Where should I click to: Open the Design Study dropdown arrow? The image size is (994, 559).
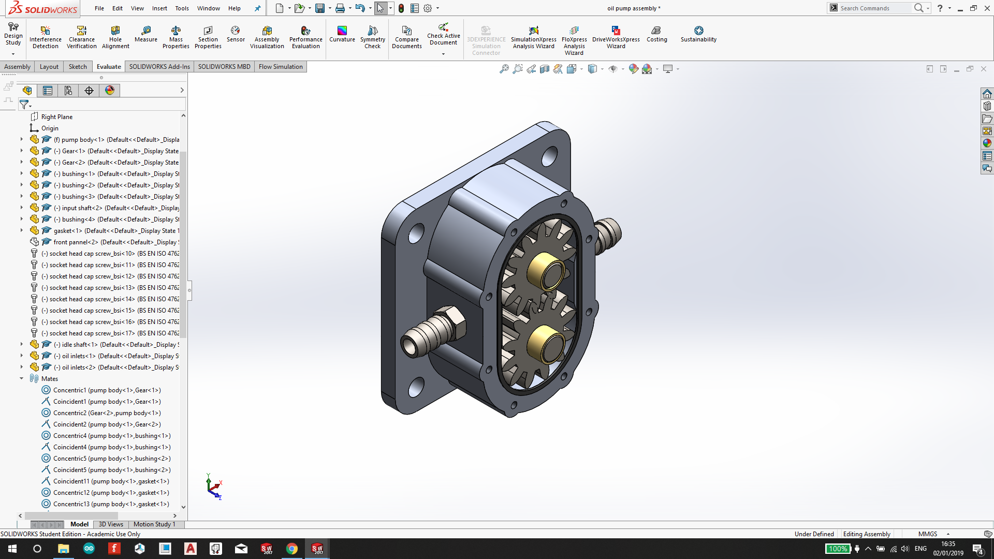[x=13, y=54]
